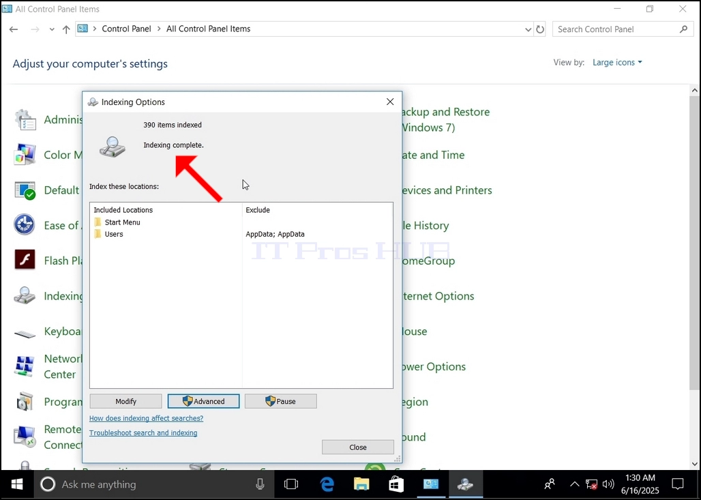Click 'AppData; AppData' exclude entry
Image resolution: width=701 pixels, height=500 pixels.
pos(275,234)
